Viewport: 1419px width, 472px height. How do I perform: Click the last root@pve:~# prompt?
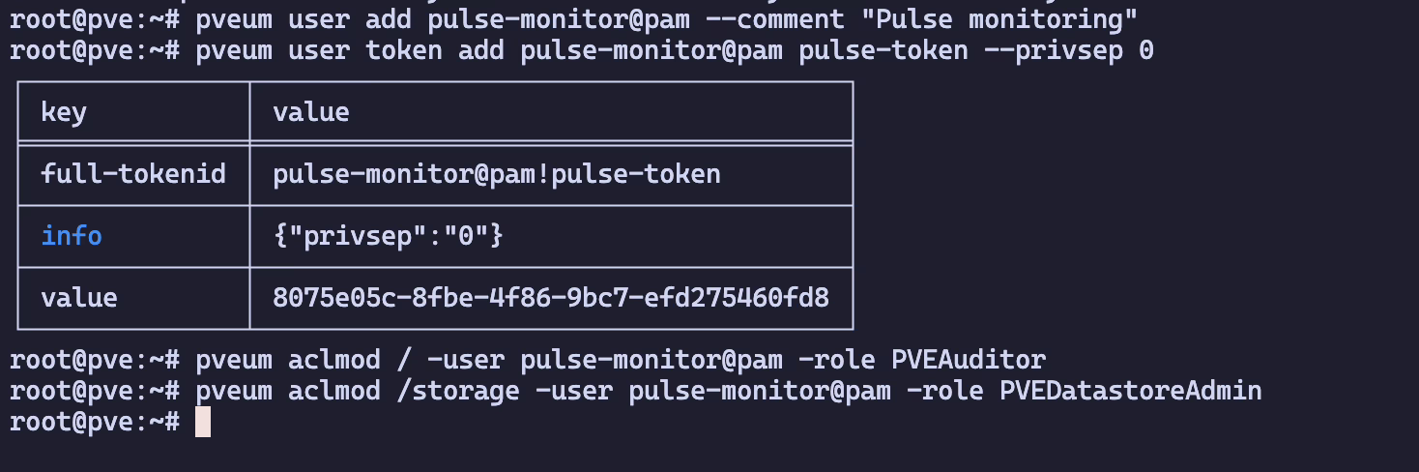(x=95, y=423)
